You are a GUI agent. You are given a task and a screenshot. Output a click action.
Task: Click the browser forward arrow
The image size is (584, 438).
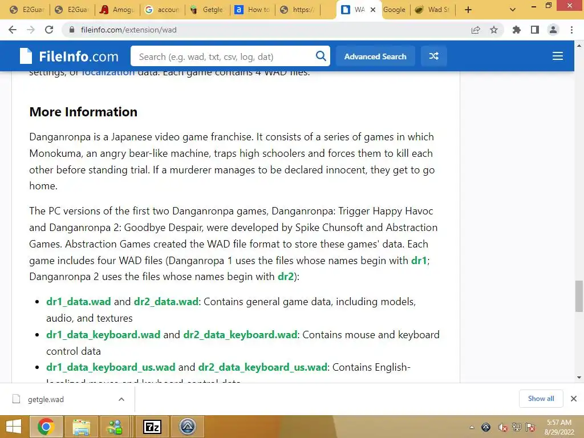(x=31, y=30)
